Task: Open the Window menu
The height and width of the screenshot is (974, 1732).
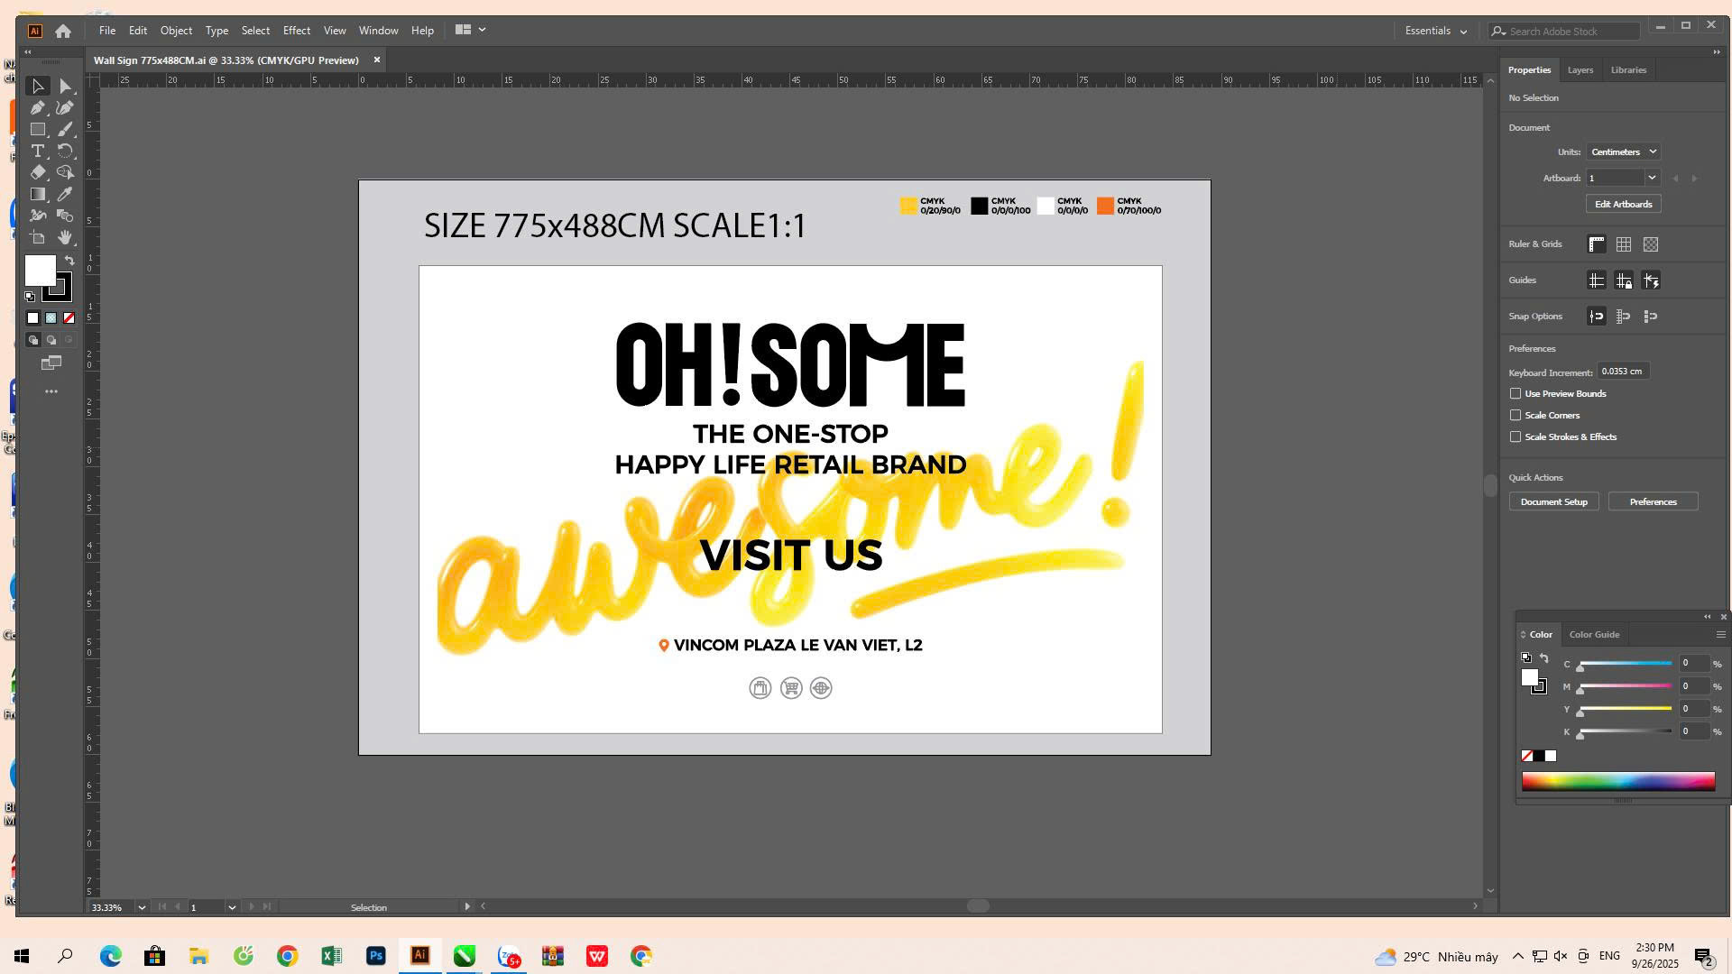Action: click(x=379, y=31)
